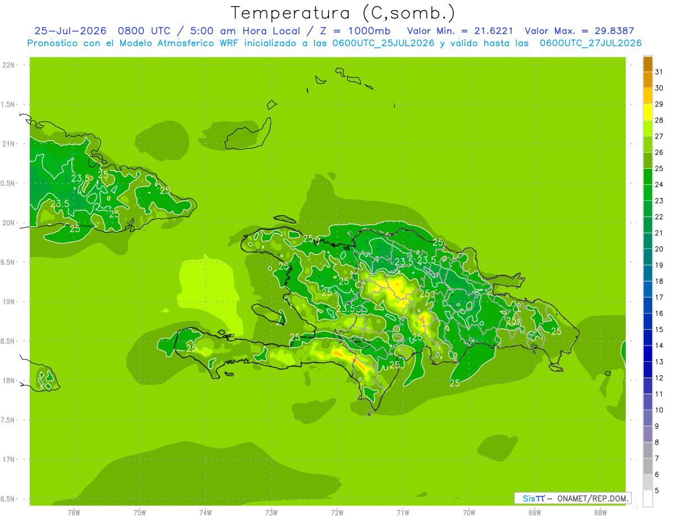This screenshot has height=520, width=674.
Task: Click the legend value label '28'
Action: tap(659, 120)
